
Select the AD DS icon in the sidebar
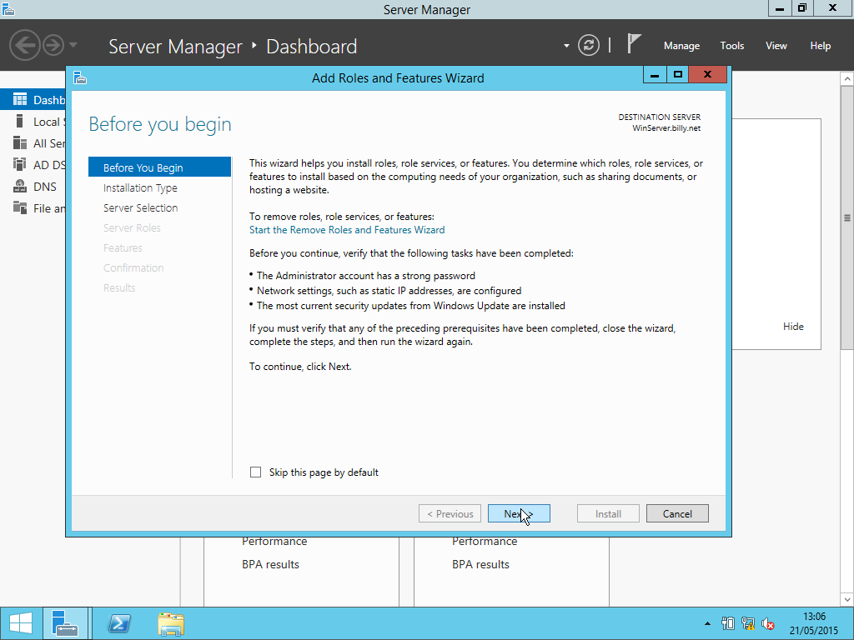20,164
